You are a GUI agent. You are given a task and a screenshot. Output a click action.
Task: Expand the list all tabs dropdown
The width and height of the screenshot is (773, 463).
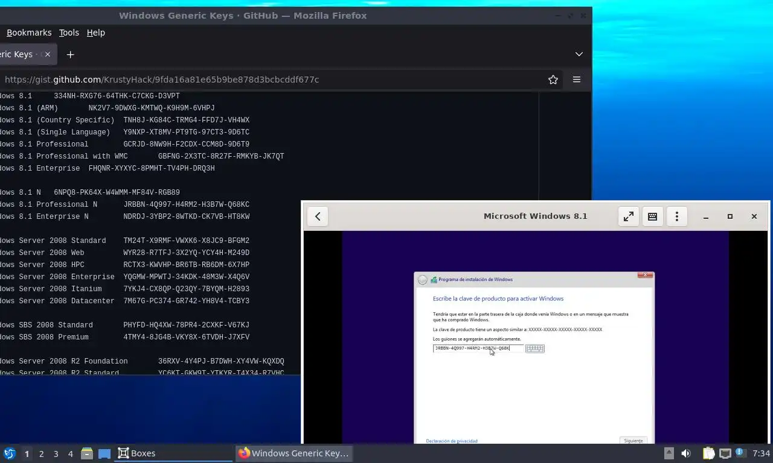coord(579,54)
